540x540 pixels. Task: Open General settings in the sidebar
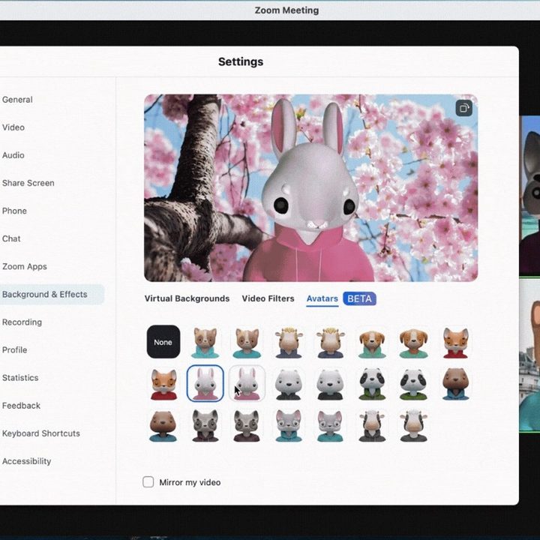tap(17, 100)
